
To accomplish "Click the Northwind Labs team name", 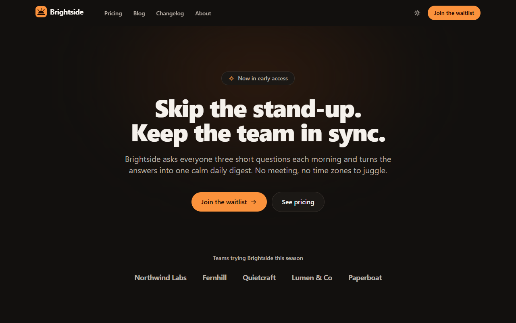I will pos(160,278).
